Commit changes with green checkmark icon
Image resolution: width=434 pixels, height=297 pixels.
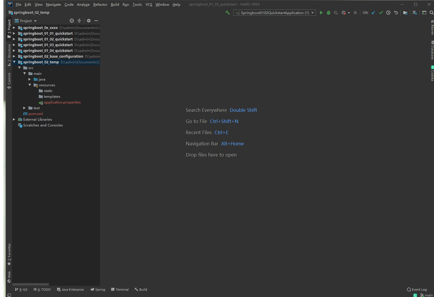tap(381, 13)
